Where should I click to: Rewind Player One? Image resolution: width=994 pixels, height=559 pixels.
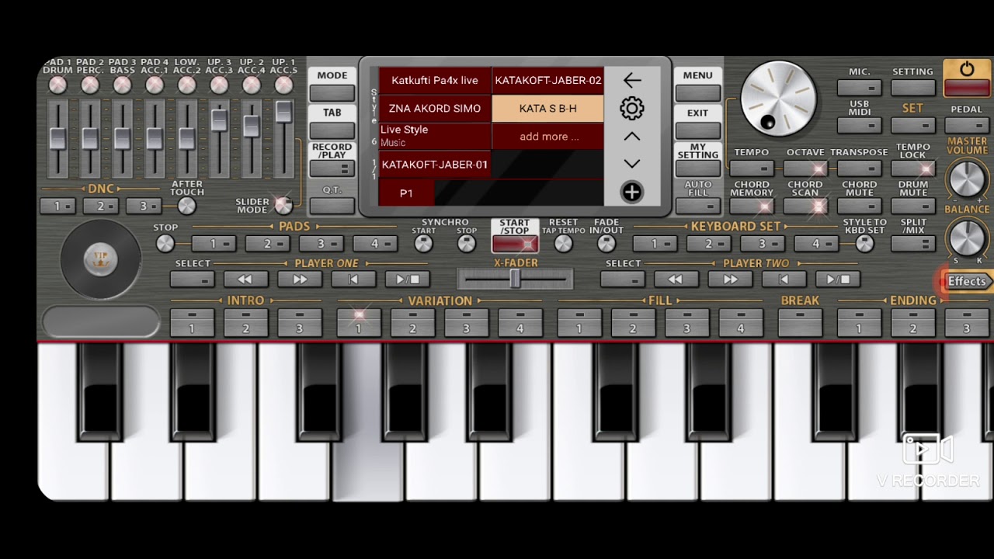245,279
